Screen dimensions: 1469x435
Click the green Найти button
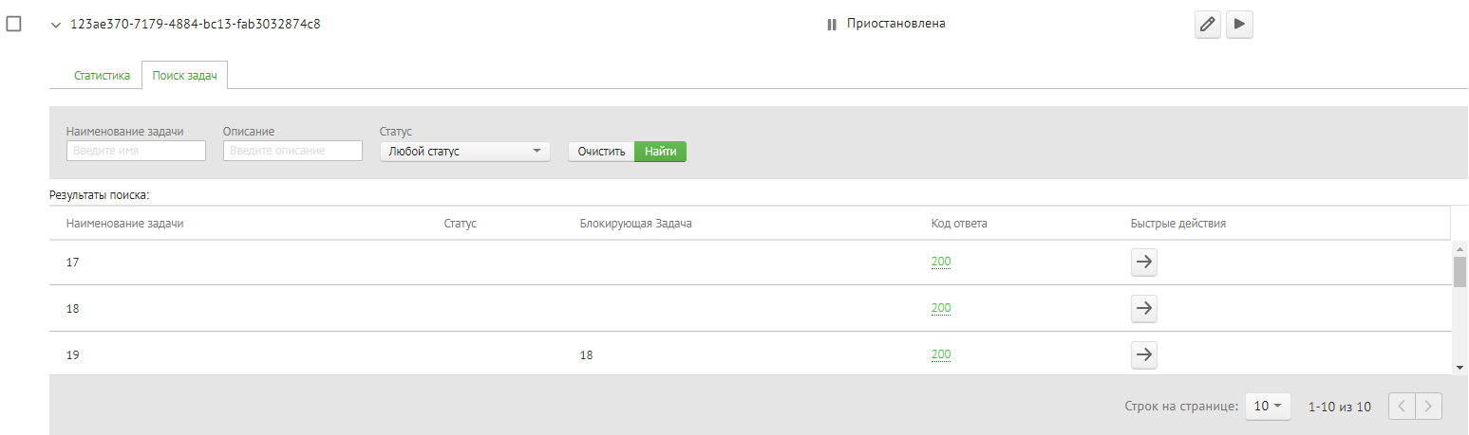[x=660, y=152]
